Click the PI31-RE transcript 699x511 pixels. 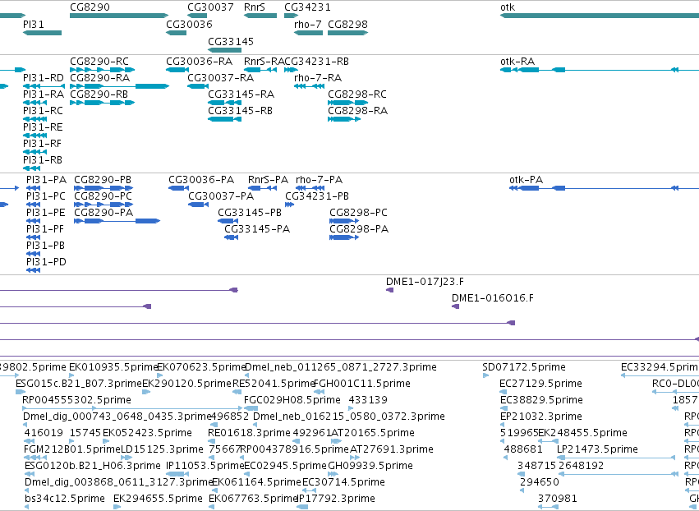34,136
